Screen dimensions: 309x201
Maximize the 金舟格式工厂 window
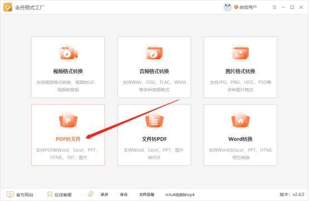pyautogui.click(x=292, y=7)
